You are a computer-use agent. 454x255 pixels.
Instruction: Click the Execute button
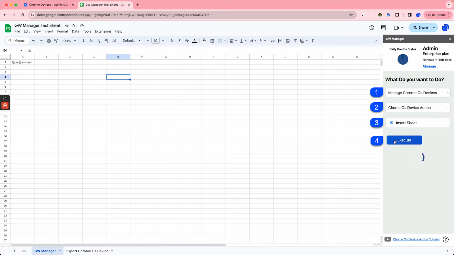coord(404,140)
